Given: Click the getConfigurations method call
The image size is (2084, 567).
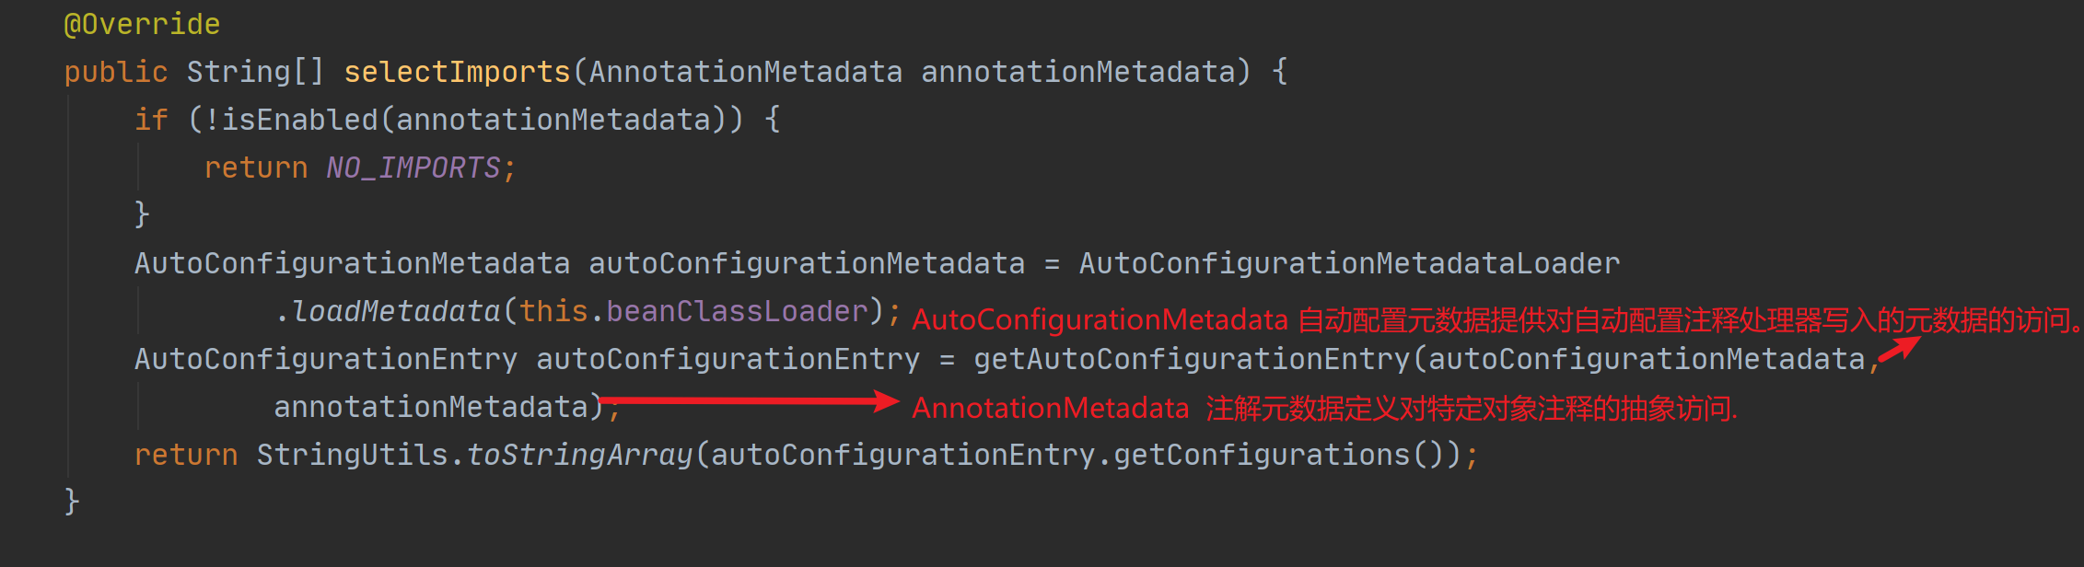Looking at the screenshot, I should 1262,455.
